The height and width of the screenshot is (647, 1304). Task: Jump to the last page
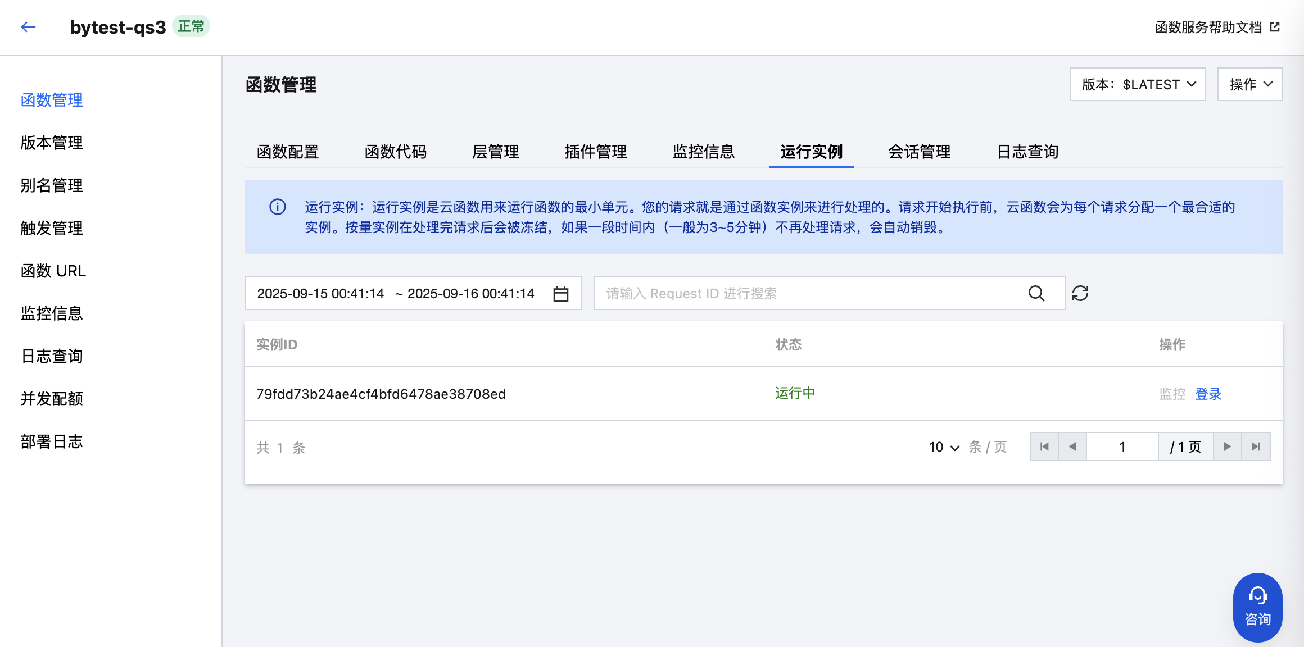(x=1256, y=447)
